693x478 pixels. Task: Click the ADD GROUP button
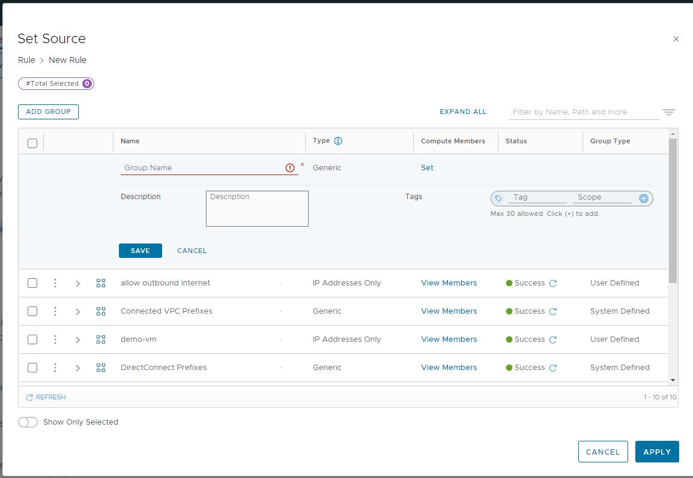48,112
